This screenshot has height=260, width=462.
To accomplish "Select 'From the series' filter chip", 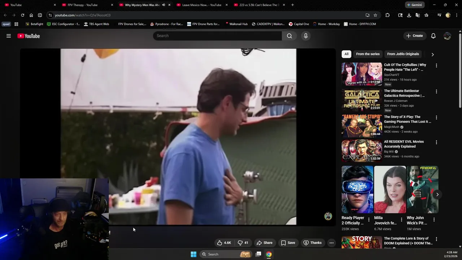I will point(368,54).
